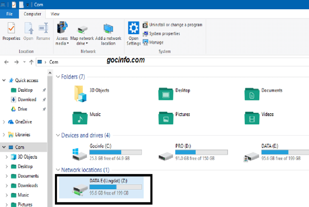This screenshot has width=309, height=207.
Task: Select OneDrive in navigation pane
Action: 20,122
